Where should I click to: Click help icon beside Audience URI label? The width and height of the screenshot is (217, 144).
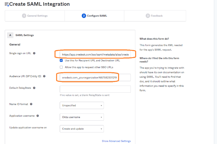point(44,76)
